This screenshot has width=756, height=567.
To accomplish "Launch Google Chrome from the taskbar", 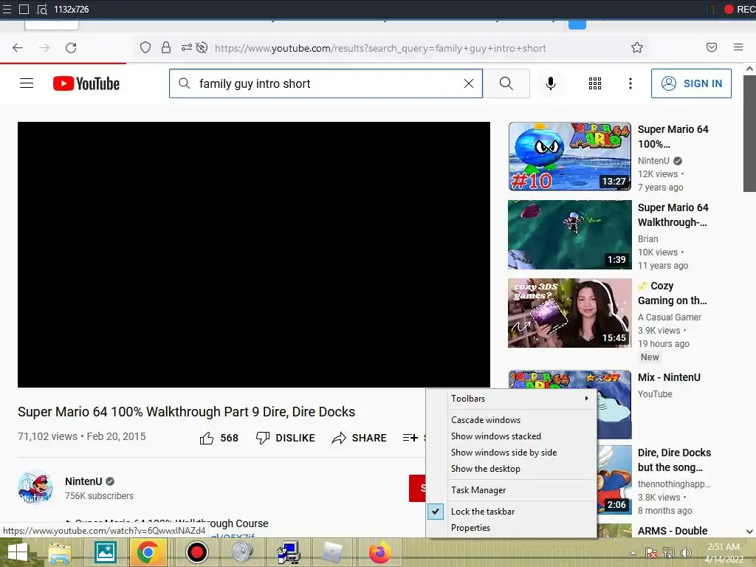I will tap(148, 552).
